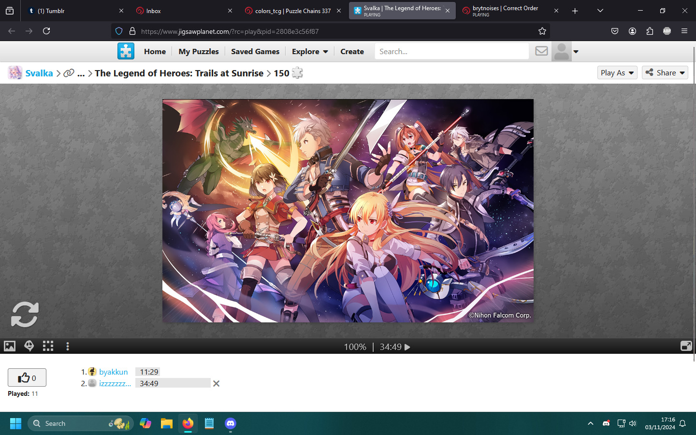
Task: Open Discord from the taskbar
Action: pos(231,423)
